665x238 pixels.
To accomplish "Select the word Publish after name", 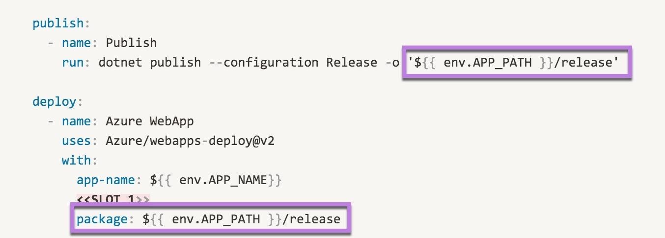I will [x=131, y=43].
